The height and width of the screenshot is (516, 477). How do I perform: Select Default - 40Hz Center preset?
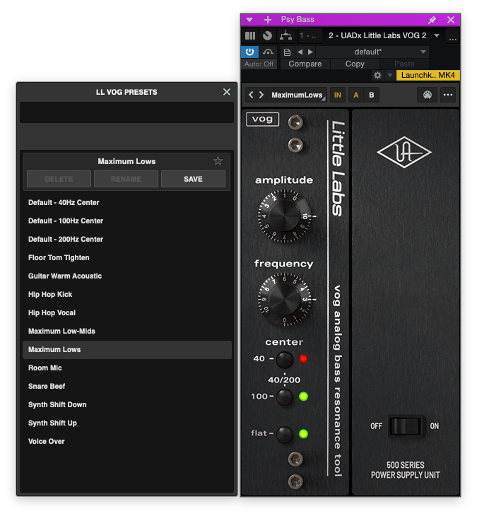point(127,202)
